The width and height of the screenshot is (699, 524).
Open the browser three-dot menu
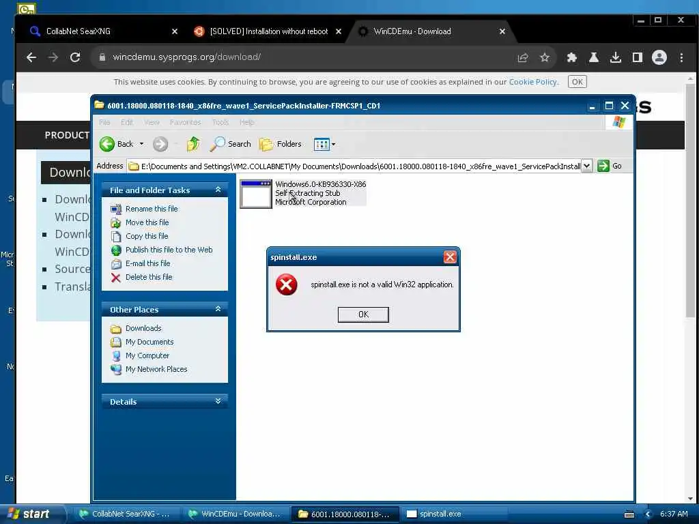[681, 57]
